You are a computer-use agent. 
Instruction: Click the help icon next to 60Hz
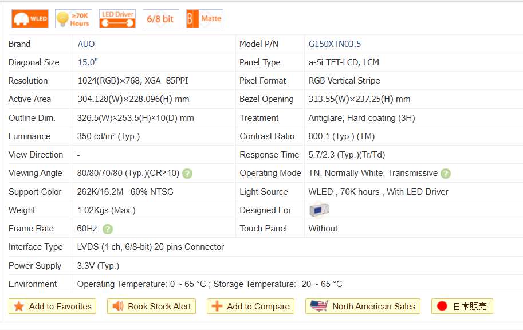(x=108, y=229)
